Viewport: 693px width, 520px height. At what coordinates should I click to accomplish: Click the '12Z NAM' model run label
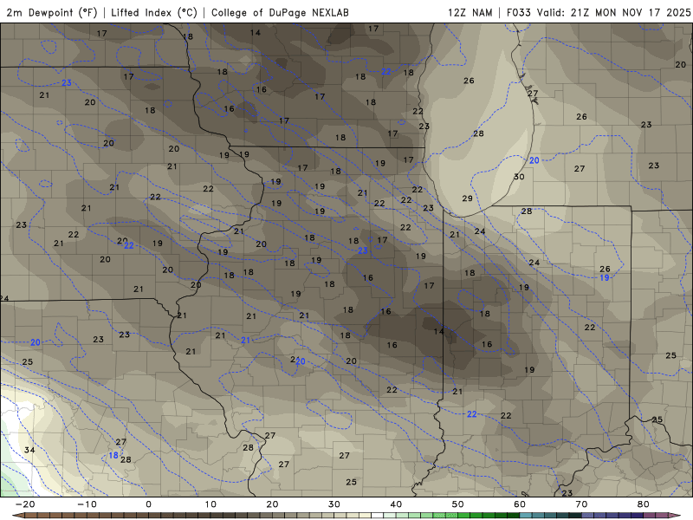tap(470, 12)
